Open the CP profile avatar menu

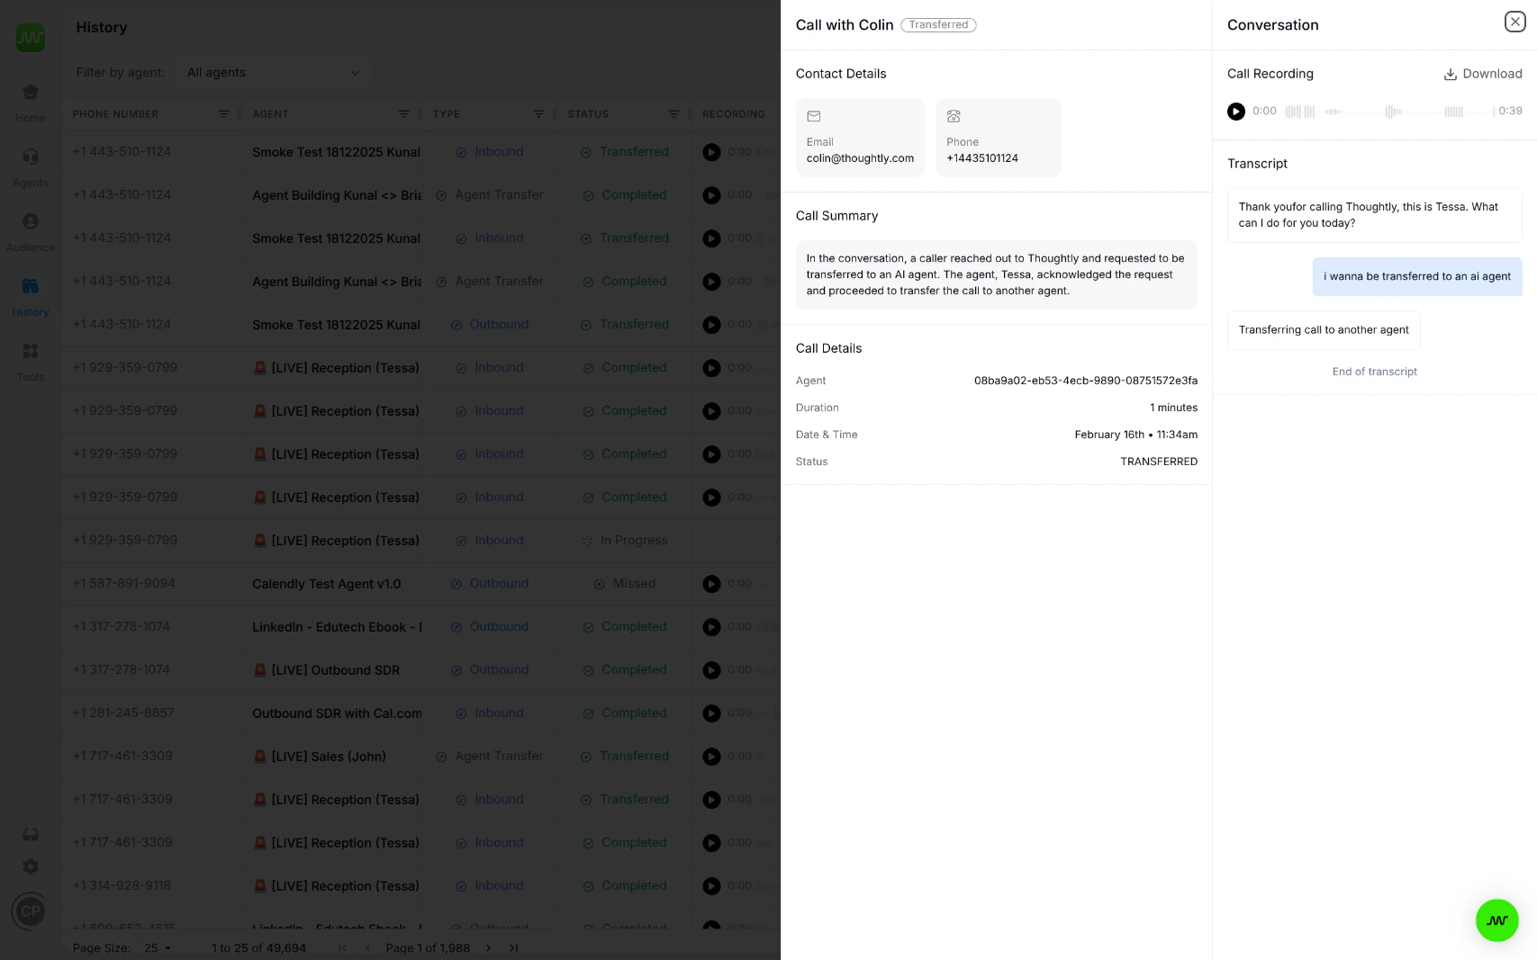(30, 911)
